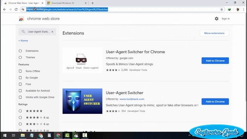Open a new browser tab with plus
Image resolution: width=247 pixels, height=139 pixels.
pos(93,3)
